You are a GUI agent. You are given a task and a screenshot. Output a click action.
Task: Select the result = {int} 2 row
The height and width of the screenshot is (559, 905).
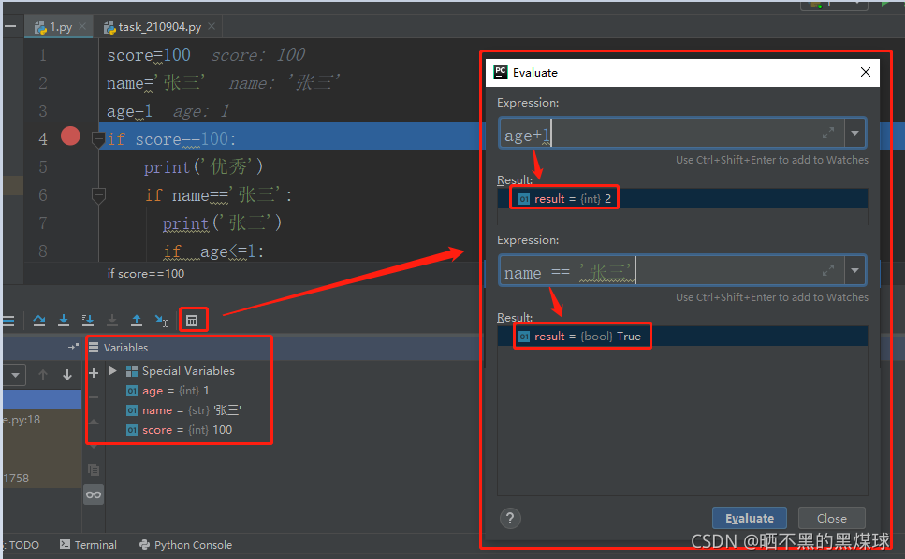pyautogui.click(x=682, y=199)
